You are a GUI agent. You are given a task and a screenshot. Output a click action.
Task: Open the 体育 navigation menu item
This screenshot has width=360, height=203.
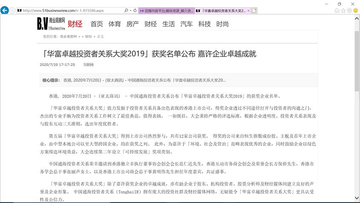pyautogui.click(x=115, y=24)
